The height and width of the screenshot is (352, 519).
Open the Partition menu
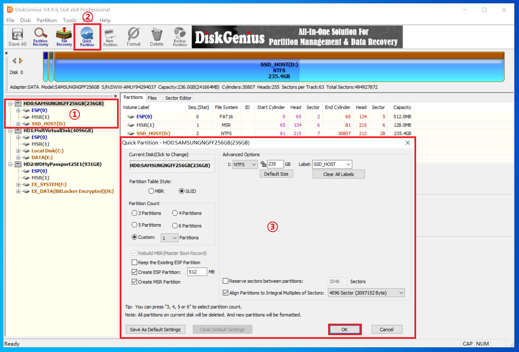tap(47, 20)
